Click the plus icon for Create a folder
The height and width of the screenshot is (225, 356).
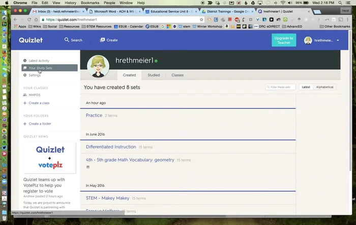click(x=25, y=124)
